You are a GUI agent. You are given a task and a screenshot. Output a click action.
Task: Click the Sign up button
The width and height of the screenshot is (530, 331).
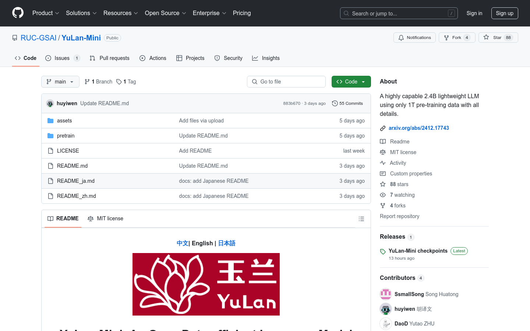(505, 13)
